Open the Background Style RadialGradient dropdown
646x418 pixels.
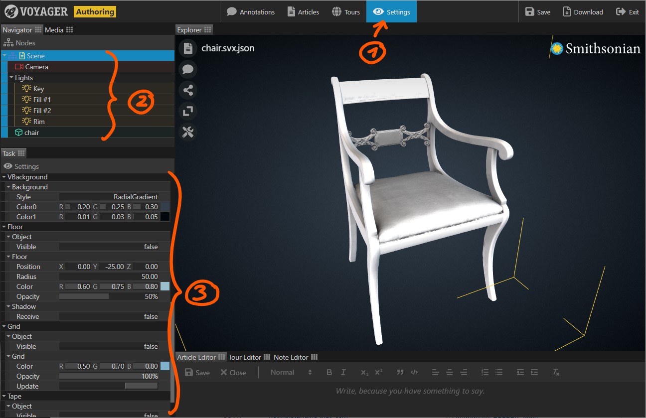[x=109, y=197]
